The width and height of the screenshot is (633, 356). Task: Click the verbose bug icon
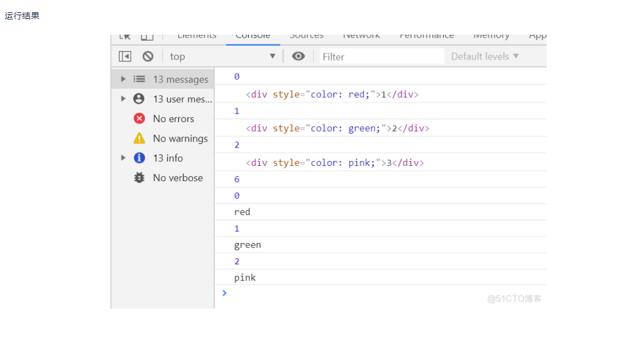[139, 178]
